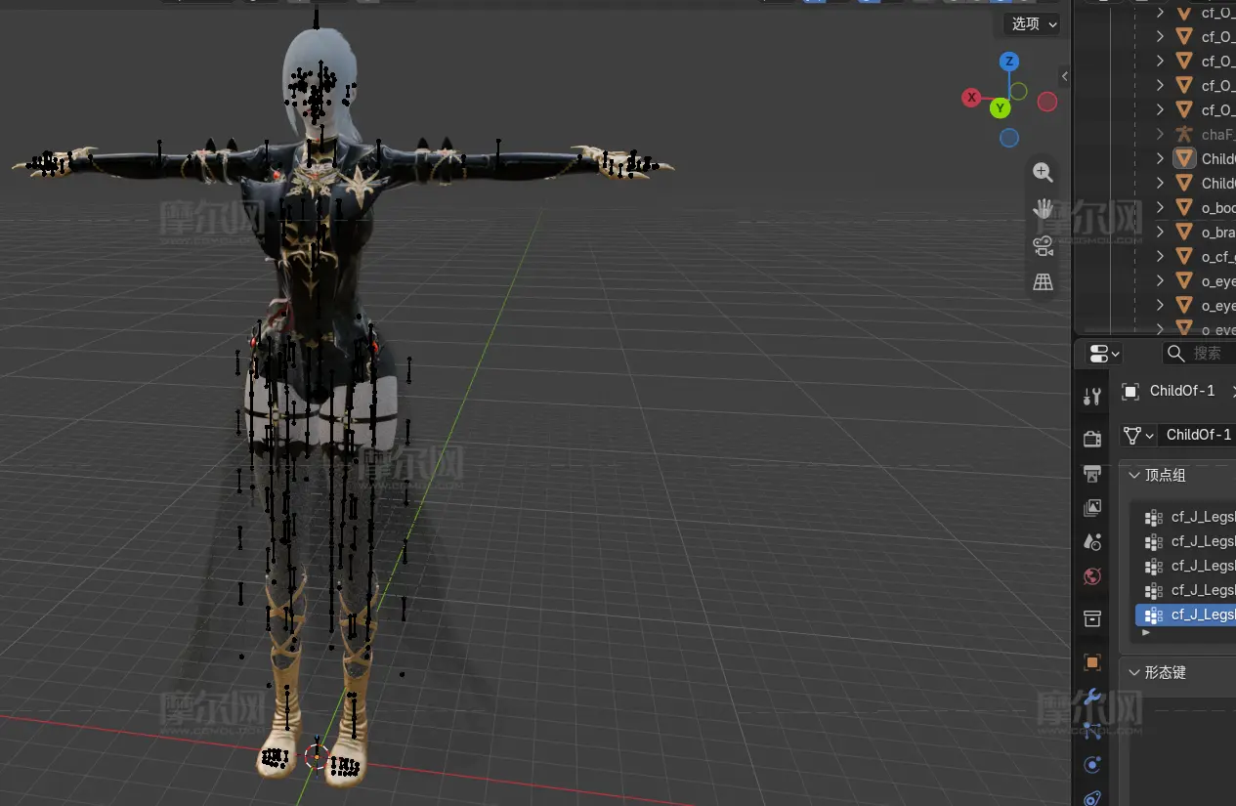Open the Tool properties tab

pyautogui.click(x=1092, y=397)
